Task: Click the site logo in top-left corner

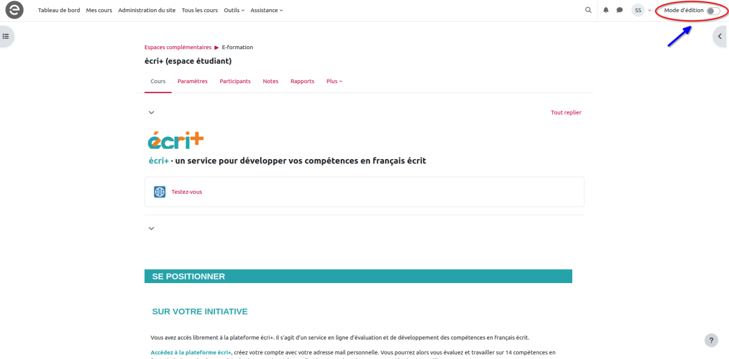Action: [14, 10]
